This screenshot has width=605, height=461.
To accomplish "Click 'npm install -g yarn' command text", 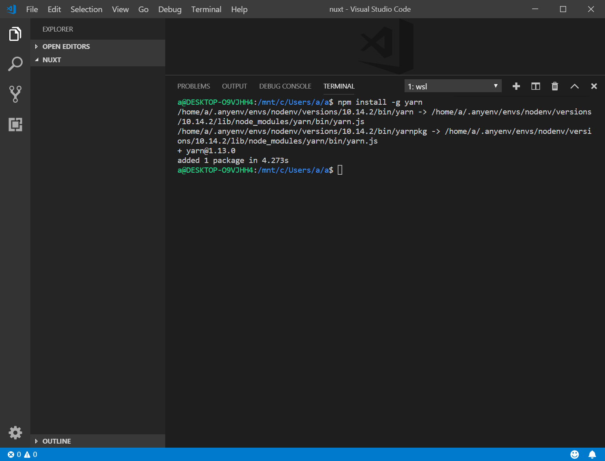I will (x=380, y=102).
